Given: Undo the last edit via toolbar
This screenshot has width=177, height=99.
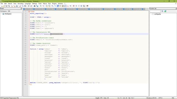Looking at the screenshot, I should 28,6.
